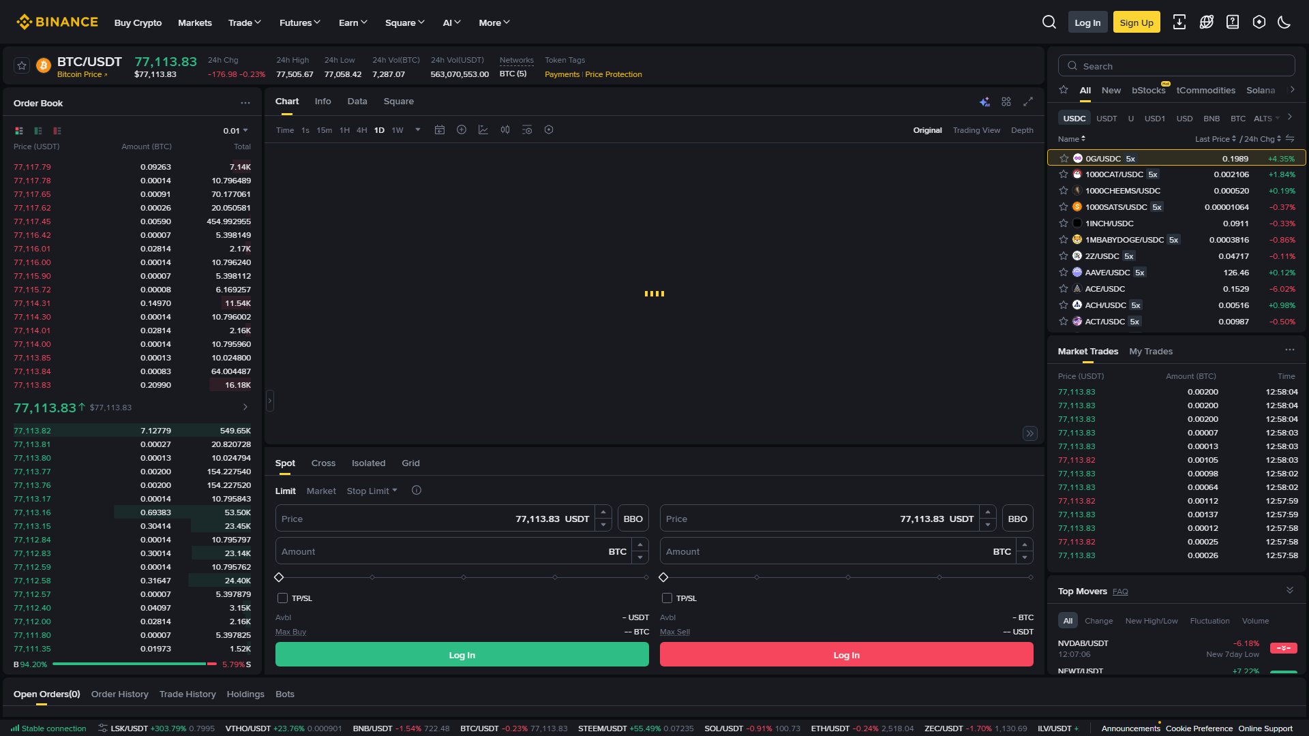
Task: Open the ALTS quote currency dropdown
Action: 1267,118
